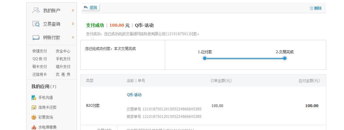The width and height of the screenshot is (344, 130).
Task: Click the 名称 | 单号 column header
Action: coord(136,81)
